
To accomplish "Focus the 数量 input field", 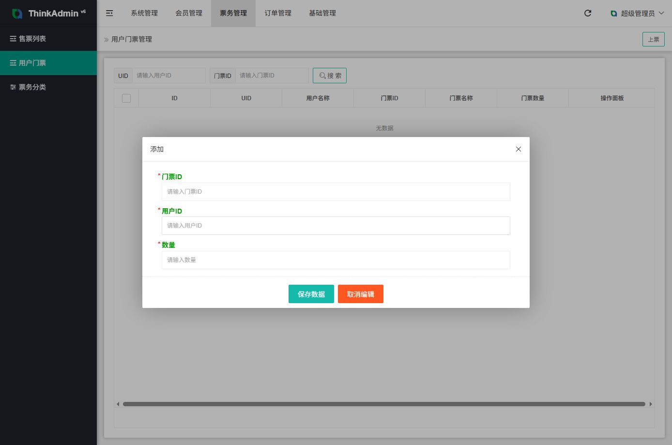I will click(336, 260).
